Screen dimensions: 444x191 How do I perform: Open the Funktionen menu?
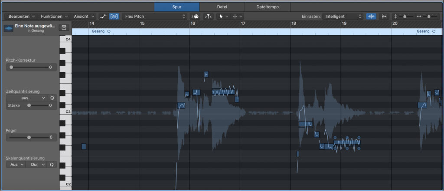click(x=54, y=16)
